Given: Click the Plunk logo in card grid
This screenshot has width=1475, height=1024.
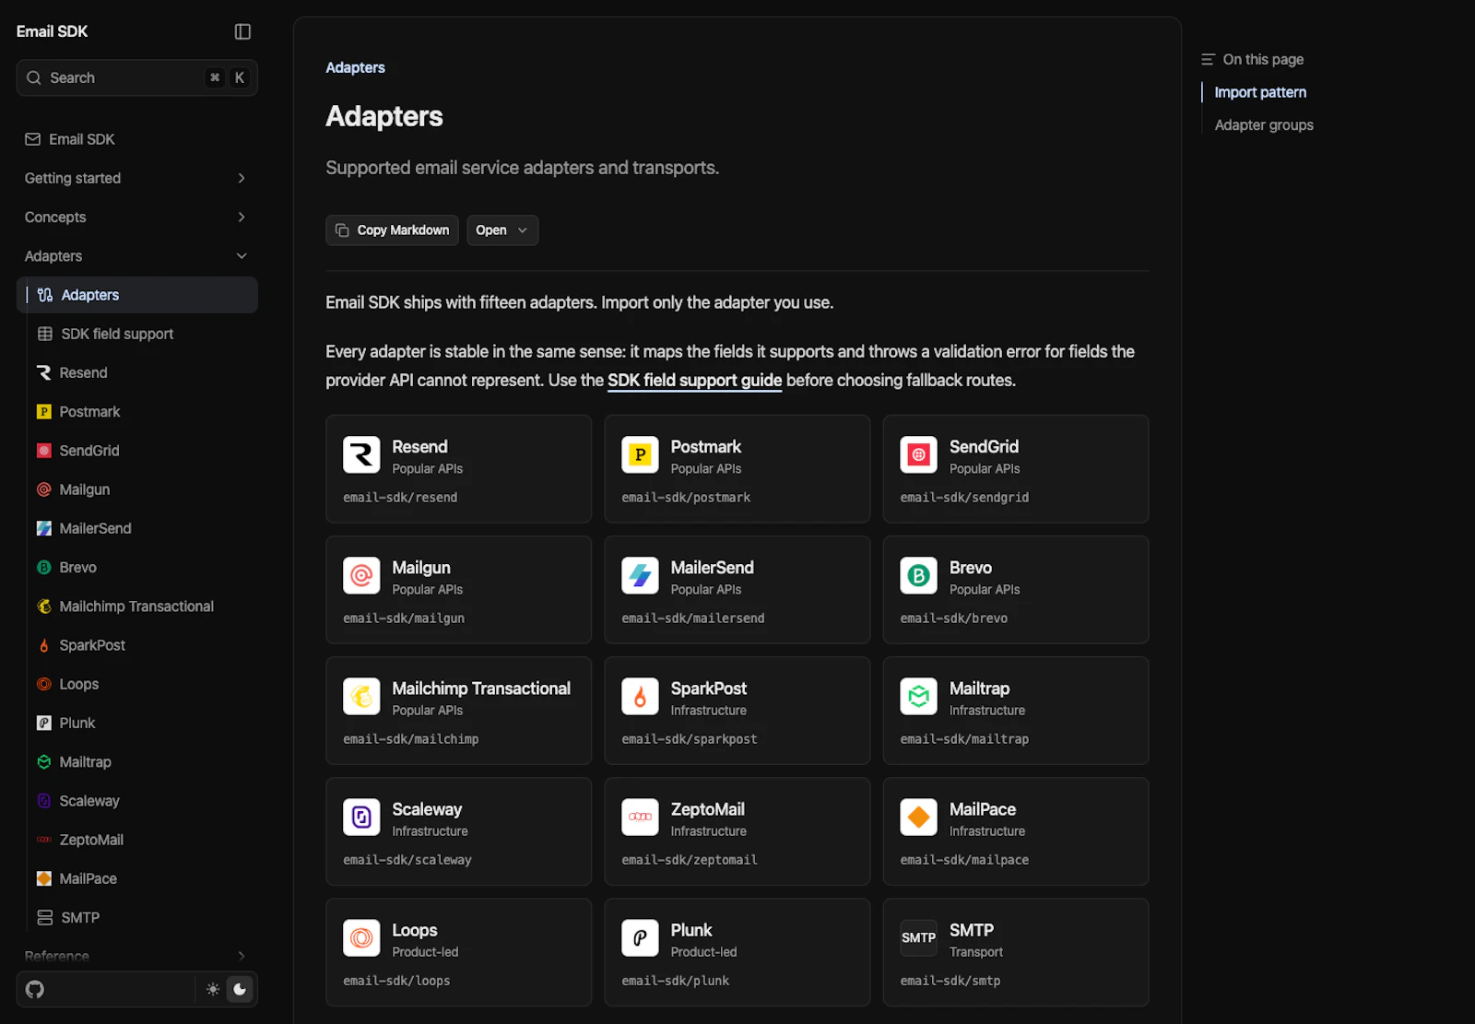Looking at the screenshot, I should pos(640,937).
